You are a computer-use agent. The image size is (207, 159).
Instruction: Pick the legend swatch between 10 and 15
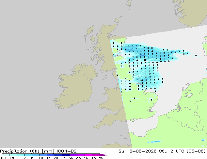point(43,155)
